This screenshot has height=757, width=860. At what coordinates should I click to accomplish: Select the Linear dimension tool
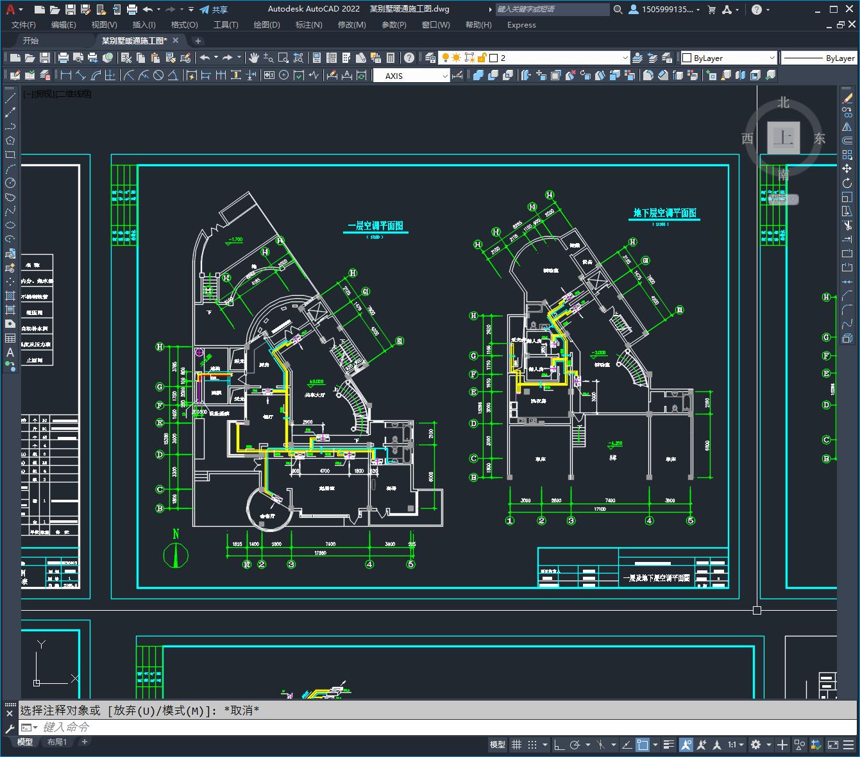point(65,75)
